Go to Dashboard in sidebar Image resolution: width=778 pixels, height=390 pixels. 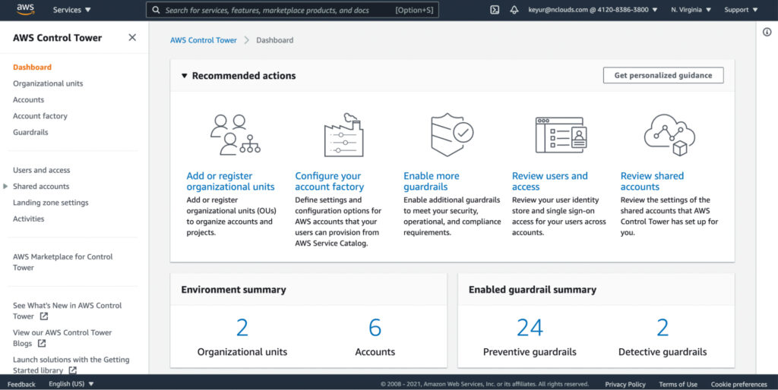(x=32, y=67)
